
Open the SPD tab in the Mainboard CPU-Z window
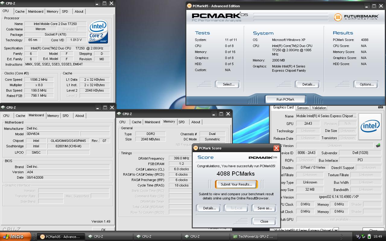65,116
